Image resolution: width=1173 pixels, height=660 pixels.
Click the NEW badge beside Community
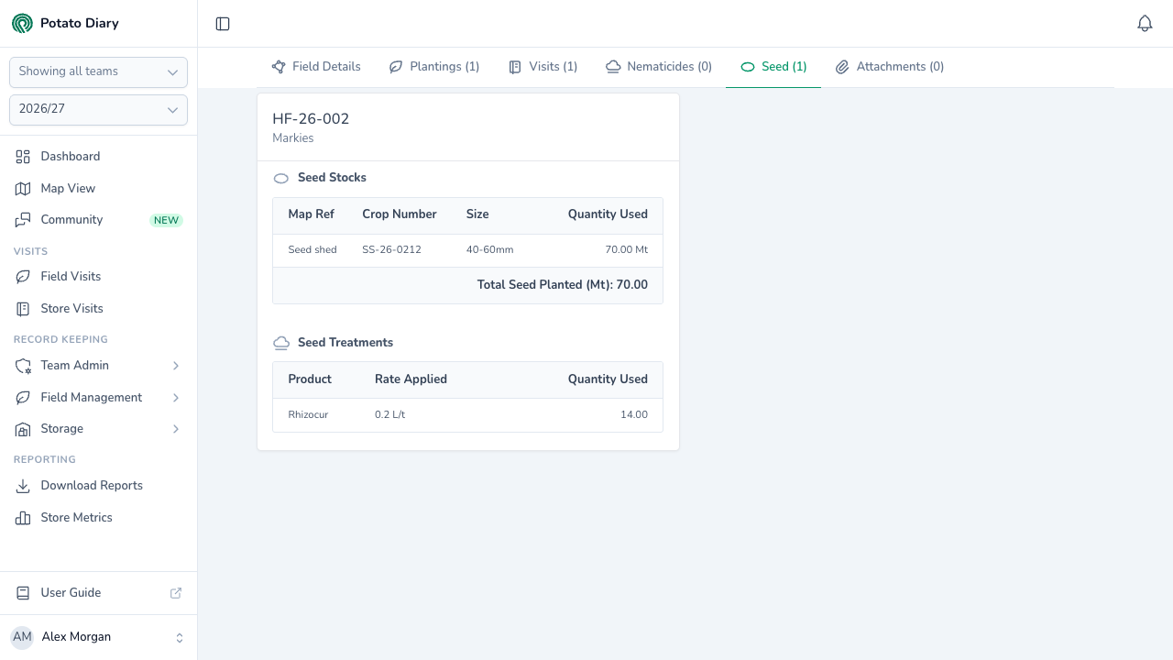coord(166,220)
